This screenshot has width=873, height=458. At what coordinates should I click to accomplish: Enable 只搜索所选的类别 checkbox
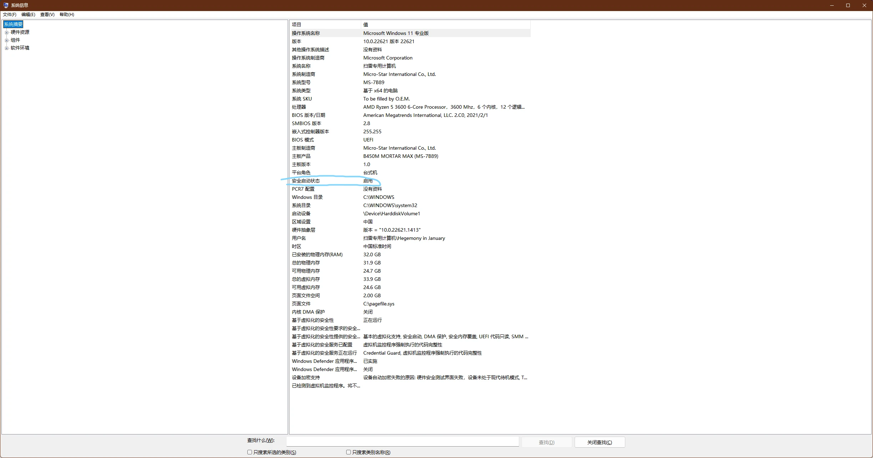(249, 452)
